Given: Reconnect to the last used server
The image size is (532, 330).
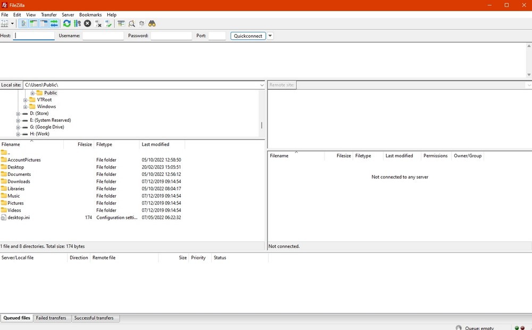Looking at the screenshot, I should point(108,23).
